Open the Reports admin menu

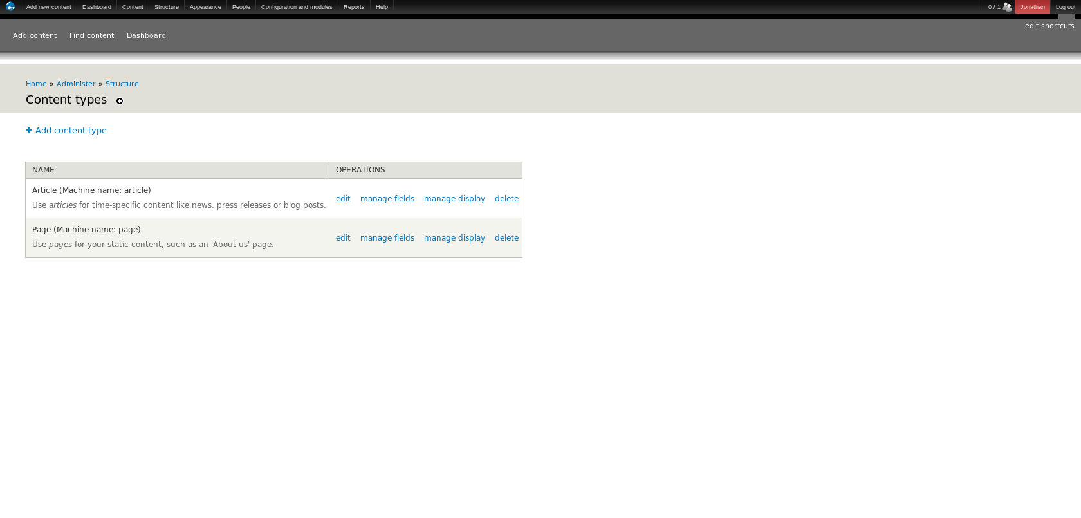pyautogui.click(x=354, y=7)
